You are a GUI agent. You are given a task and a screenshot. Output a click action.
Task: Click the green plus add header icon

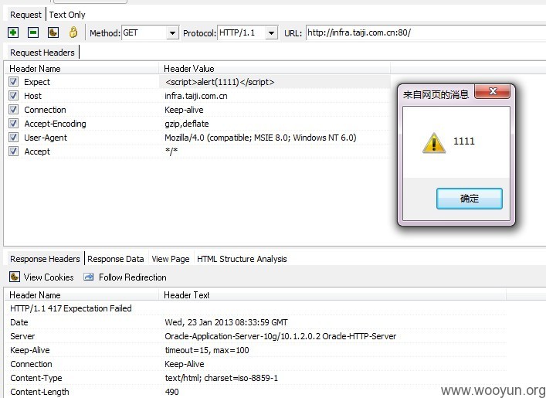(x=13, y=32)
